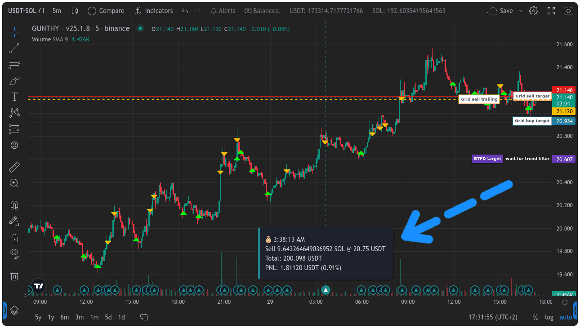
Task: Select the 5d date range
Action: [x=108, y=317]
